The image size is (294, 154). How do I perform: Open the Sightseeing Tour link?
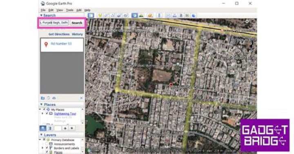coord(65,114)
